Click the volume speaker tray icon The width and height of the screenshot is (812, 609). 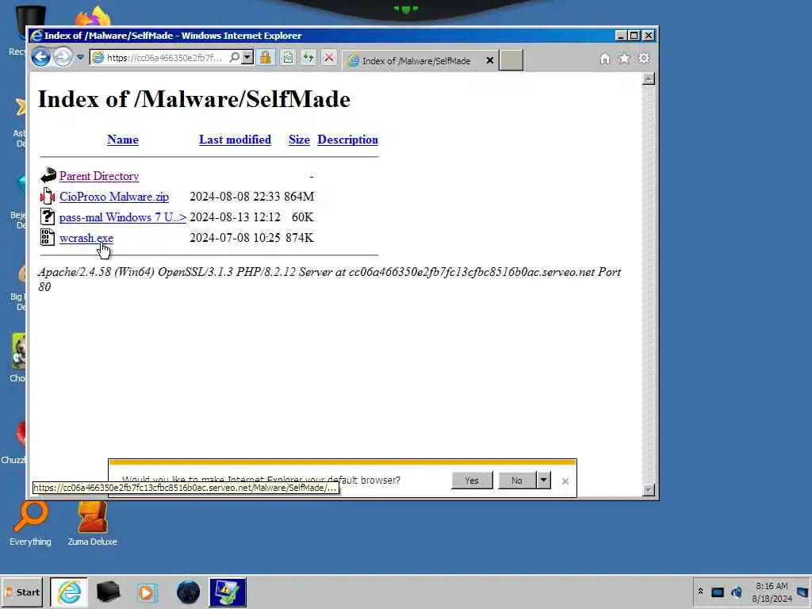pos(737,592)
